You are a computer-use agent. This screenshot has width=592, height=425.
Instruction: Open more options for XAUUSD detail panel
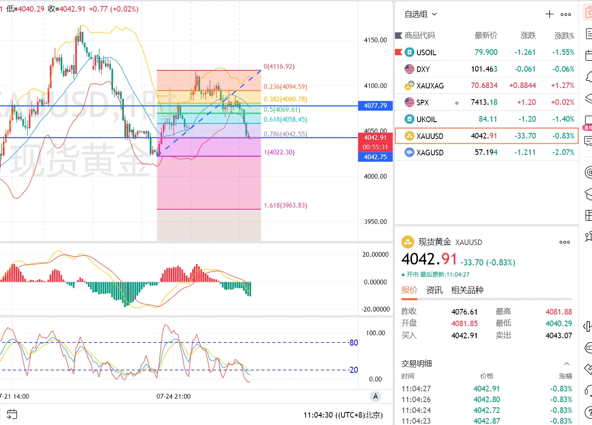pos(565,242)
